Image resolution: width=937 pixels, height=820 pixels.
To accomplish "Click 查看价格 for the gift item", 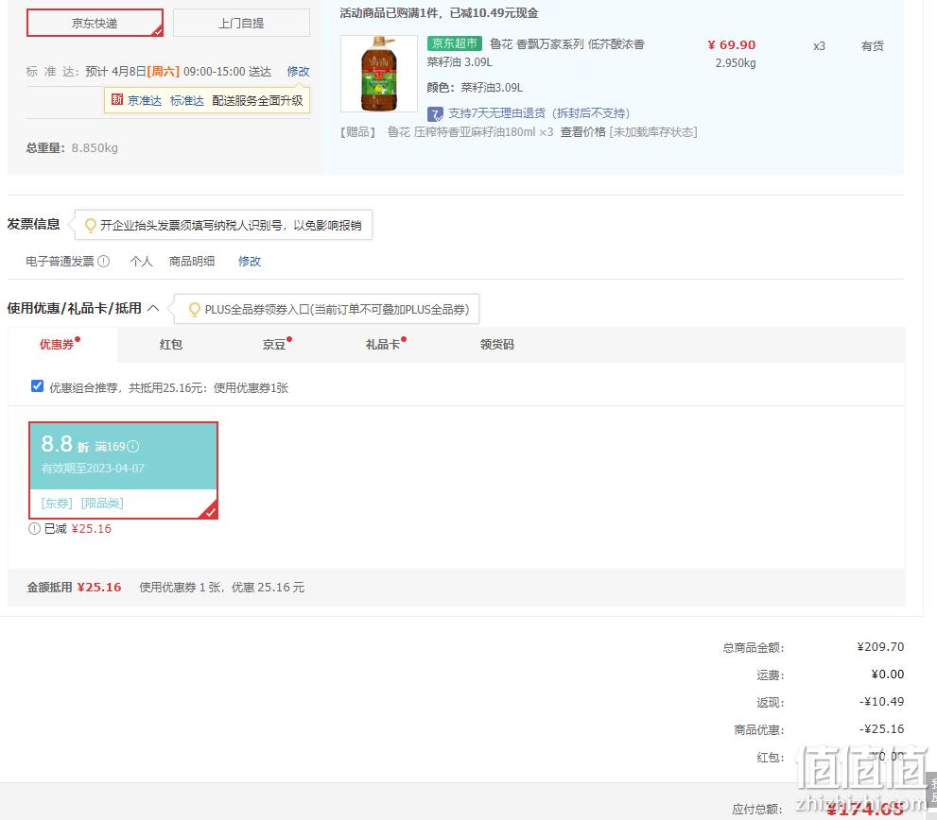I will click(582, 132).
